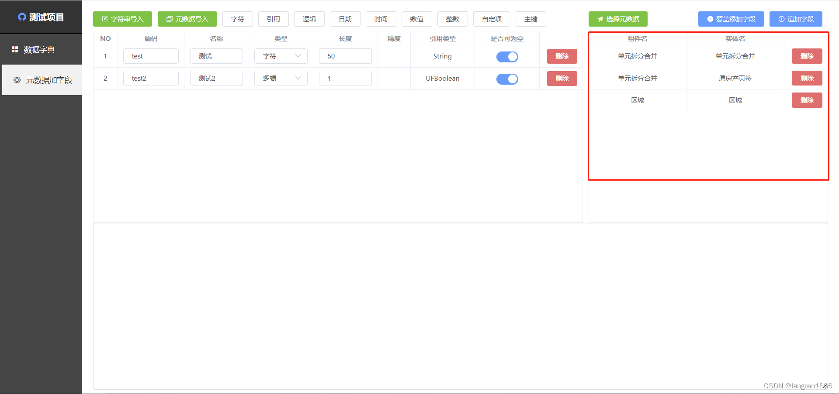Click the 名称 input containing 测试 in row 1
This screenshot has width=839, height=394.
click(x=216, y=56)
